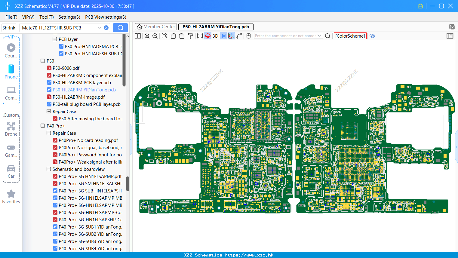The width and height of the screenshot is (458, 258).
Task: Click the split view icon in PCB toolbar
Action: tap(138, 36)
